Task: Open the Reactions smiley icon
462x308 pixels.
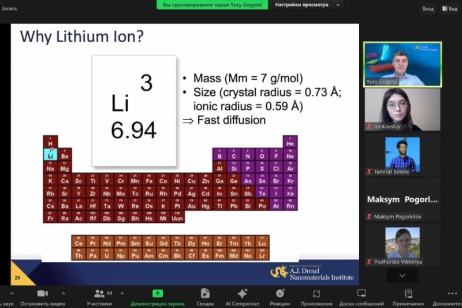Action: tap(280, 293)
